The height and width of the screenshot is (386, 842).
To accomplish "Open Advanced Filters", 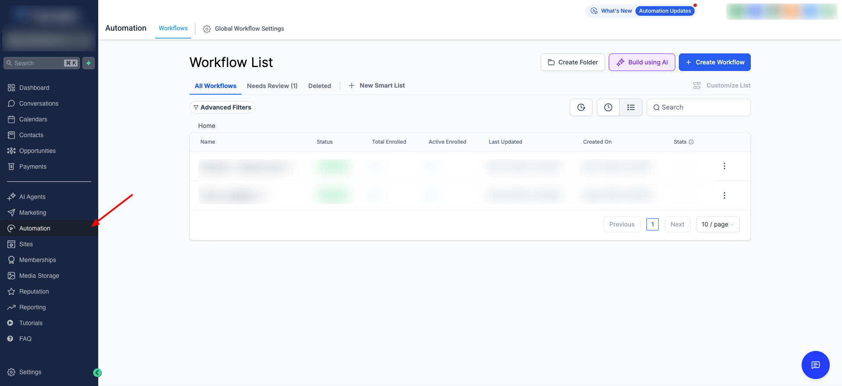I will coord(222,107).
